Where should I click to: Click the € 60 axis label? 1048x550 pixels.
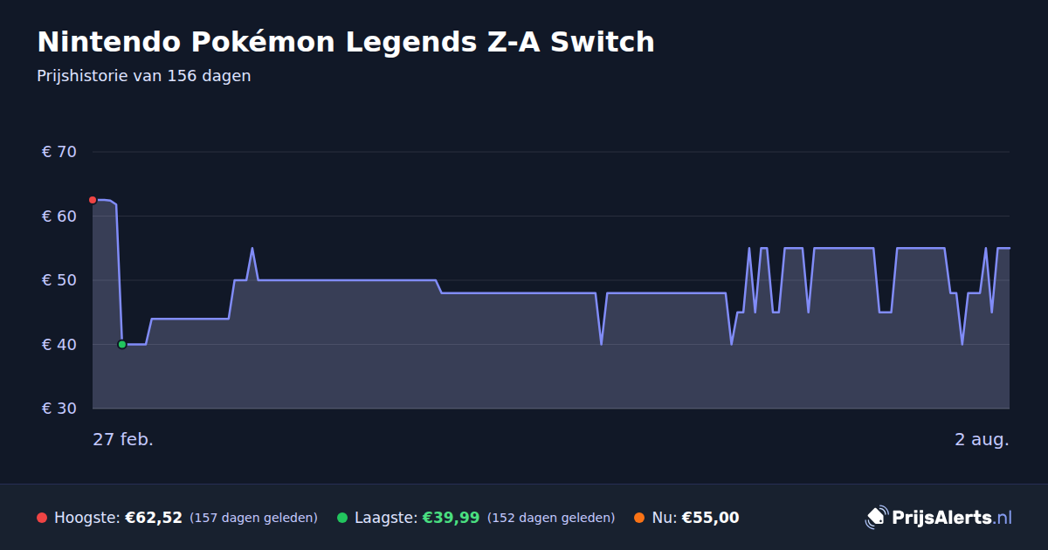[x=59, y=216]
